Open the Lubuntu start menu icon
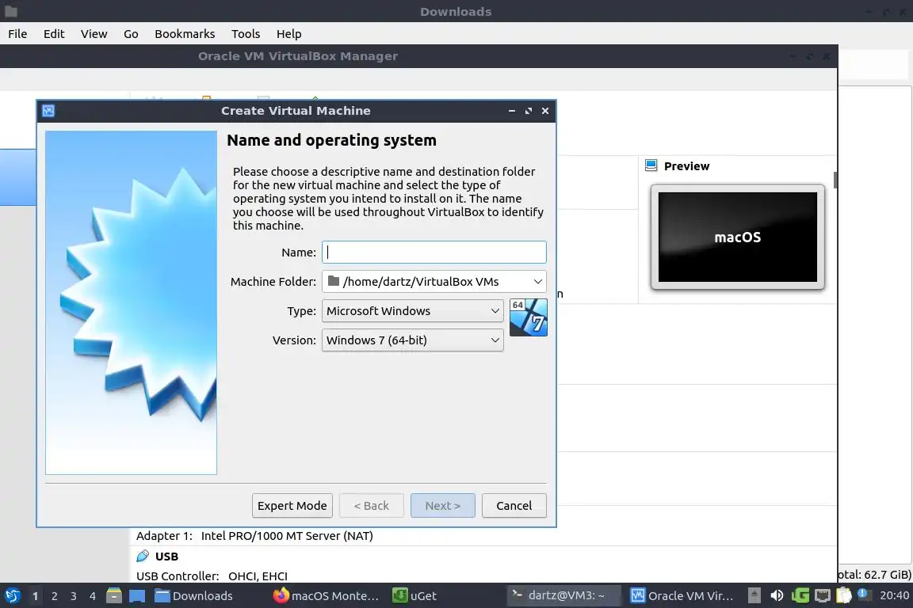Image resolution: width=913 pixels, height=608 pixels. pyautogui.click(x=12, y=595)
